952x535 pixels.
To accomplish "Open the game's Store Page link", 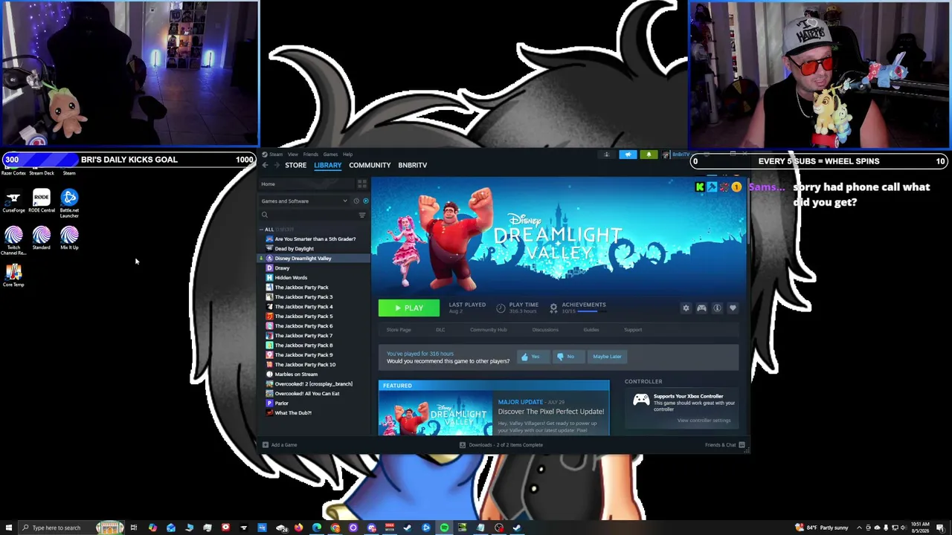I will 399,330.
